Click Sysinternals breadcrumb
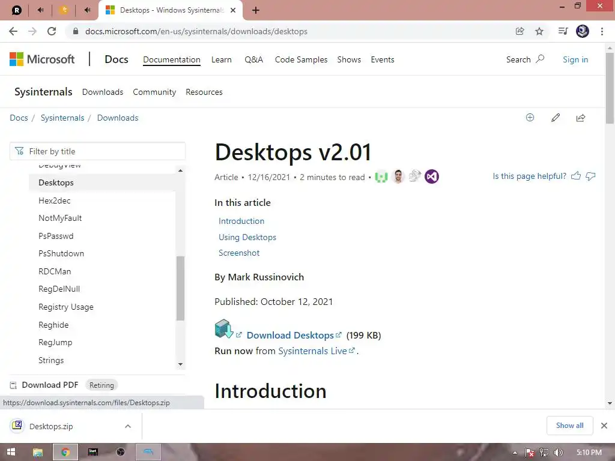The image size is (615, 461). [62, 118]
